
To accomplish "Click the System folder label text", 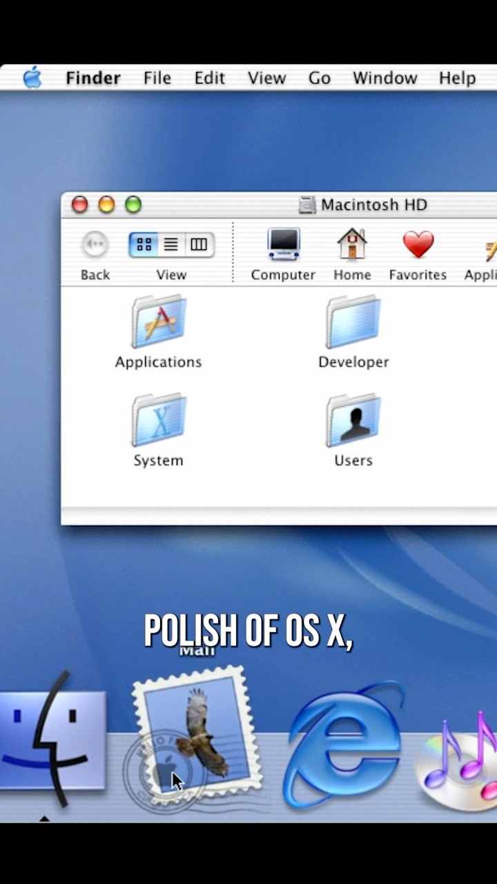I will click(x=158, y=461).
